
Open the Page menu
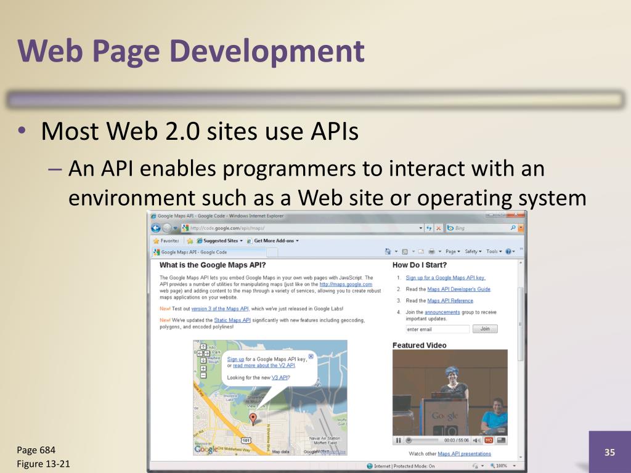(x=453, y=252)
